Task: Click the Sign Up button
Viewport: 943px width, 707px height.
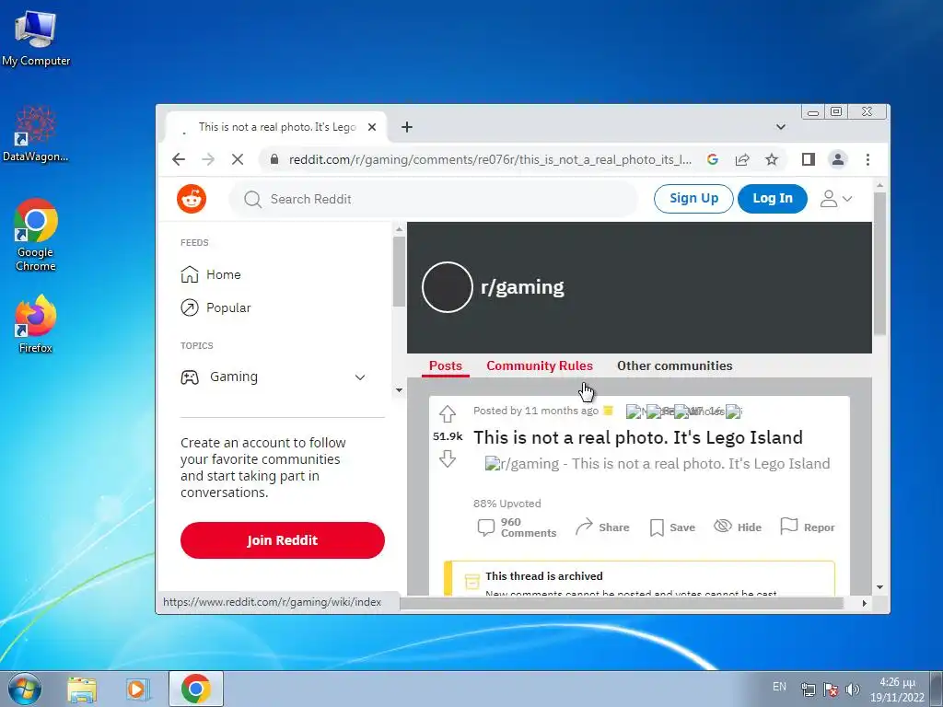Action: [693, 199]
